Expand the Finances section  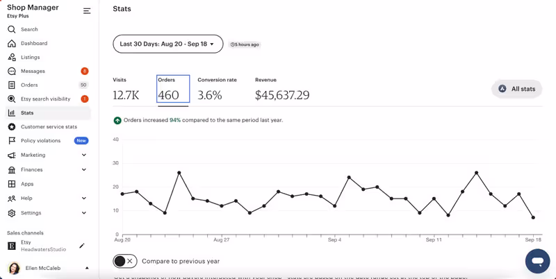click(84, 170)
